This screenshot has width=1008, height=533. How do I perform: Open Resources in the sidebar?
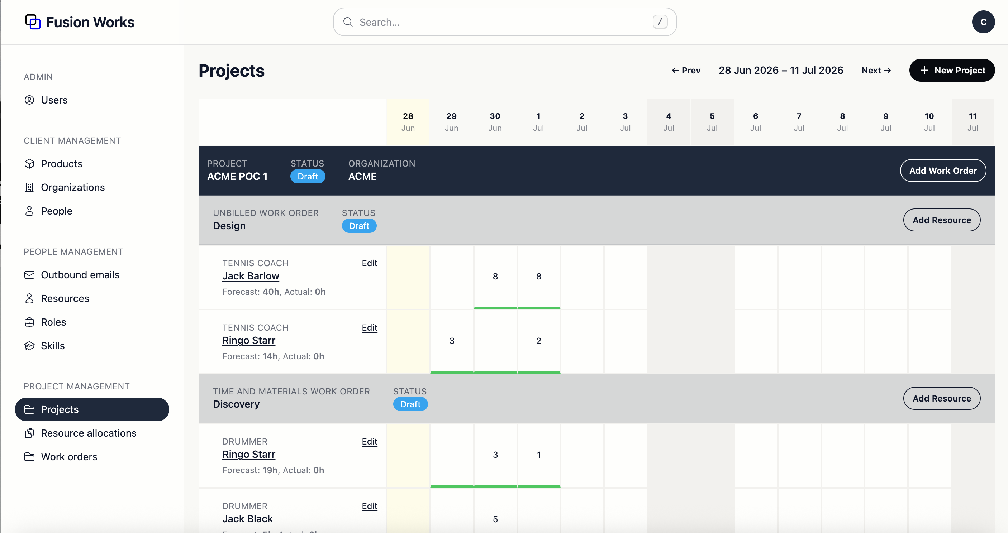[65, 298]
